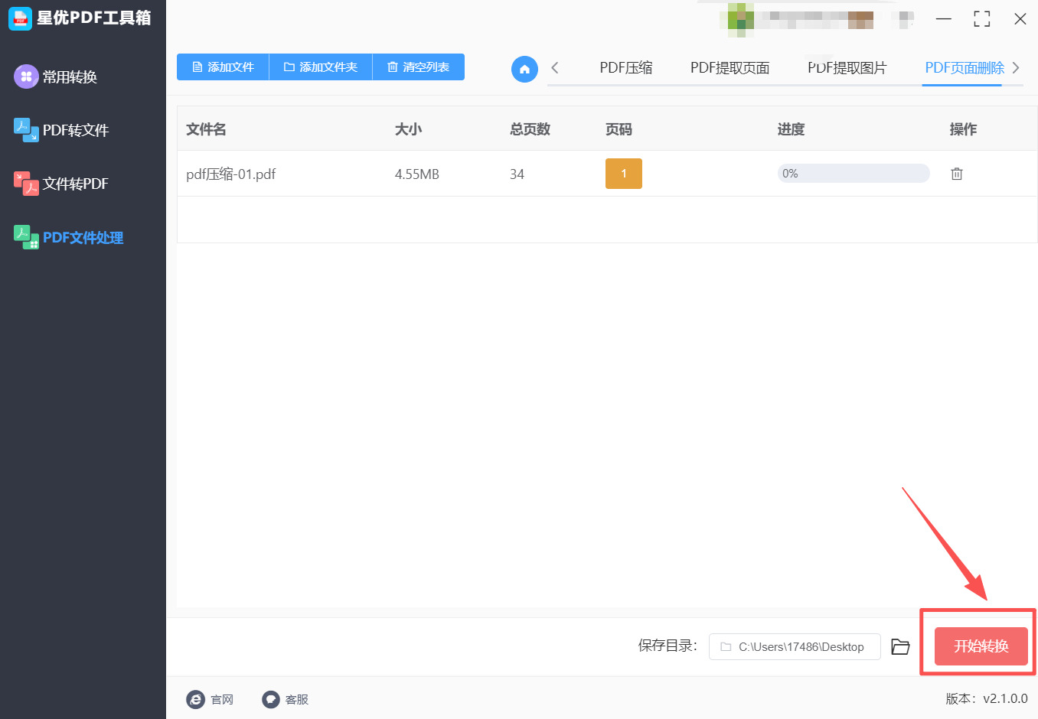Click the home icon above the tabs
The width and height of the screenshot is (1038, 719).
pyautogui.click(x=524, y=68)
